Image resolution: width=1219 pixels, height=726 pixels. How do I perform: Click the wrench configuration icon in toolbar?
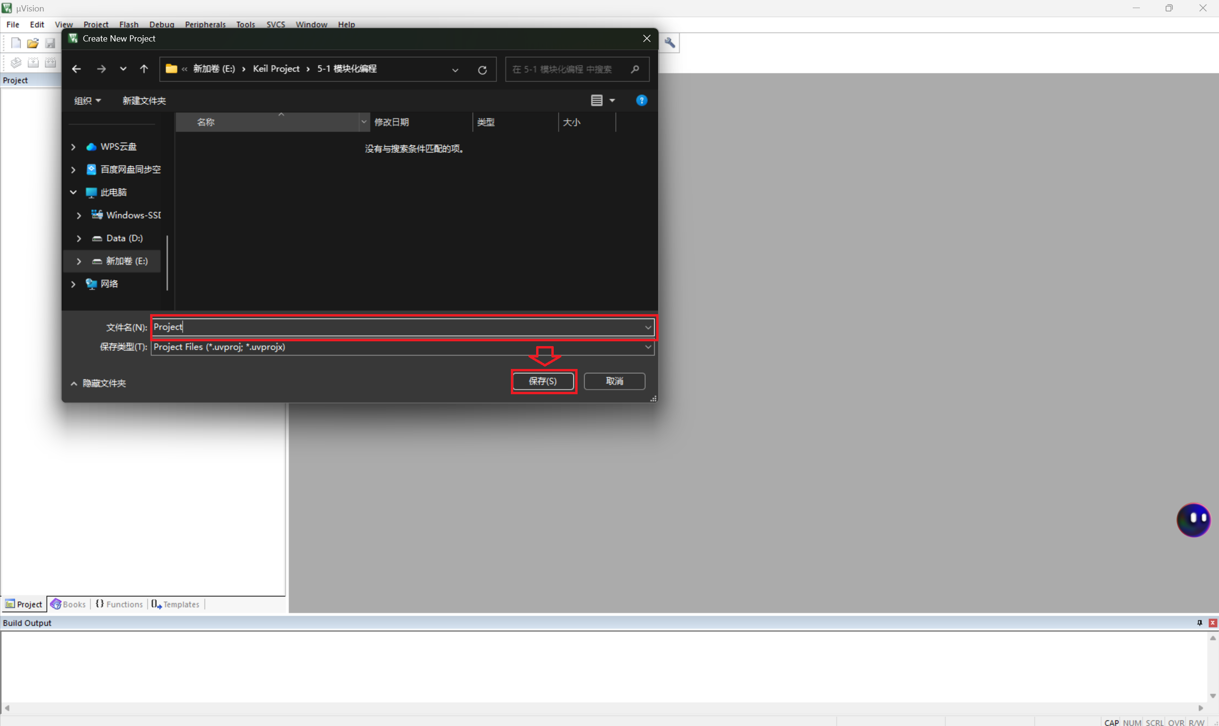(x=670, y=43)
